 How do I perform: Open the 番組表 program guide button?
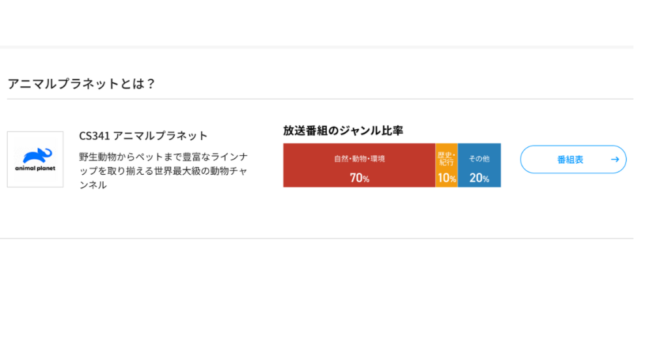(x=572, y=159)
